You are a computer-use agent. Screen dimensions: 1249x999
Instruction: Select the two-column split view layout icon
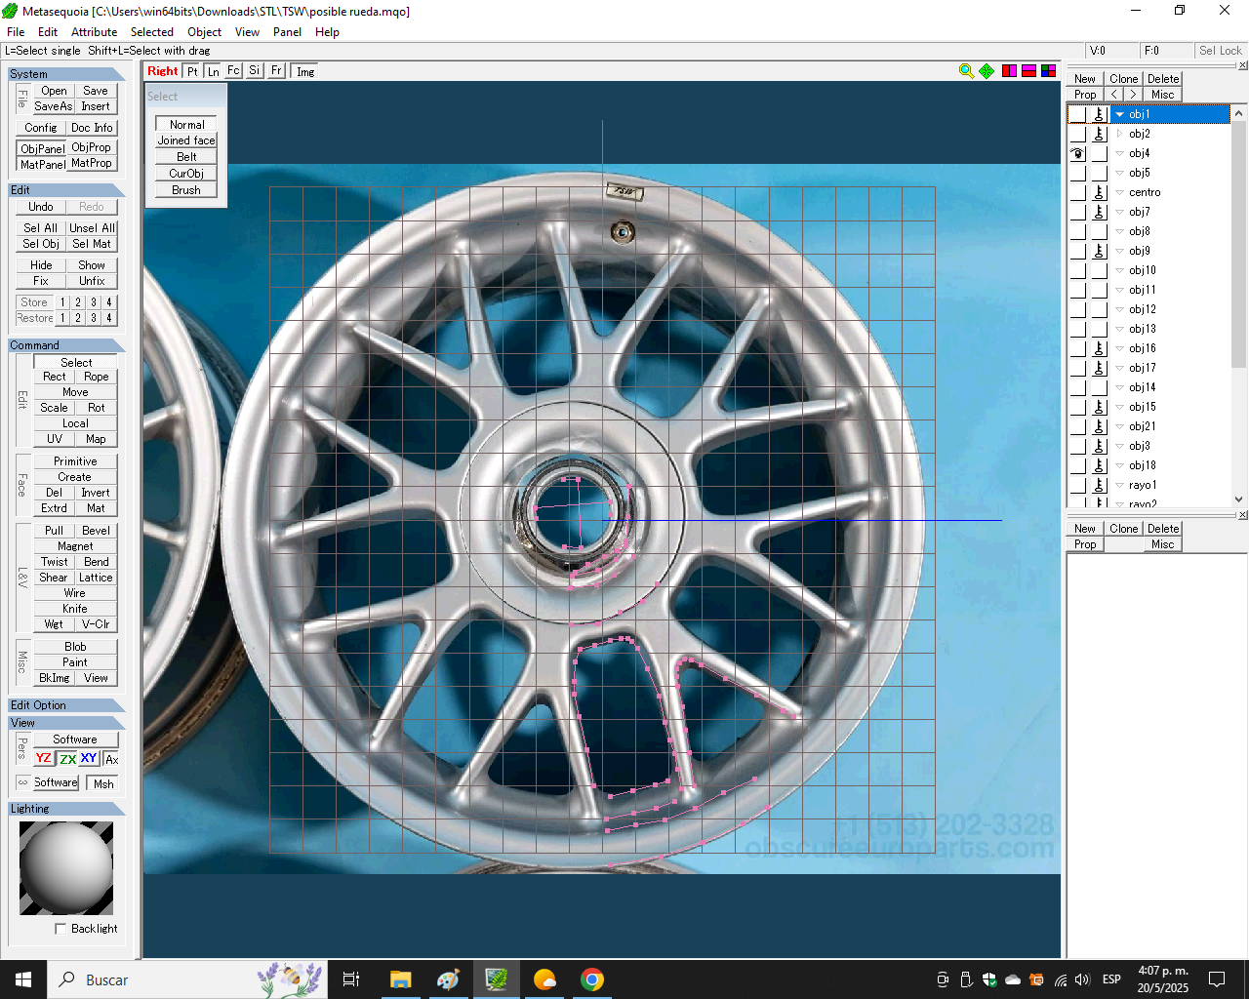point(1009,71)
